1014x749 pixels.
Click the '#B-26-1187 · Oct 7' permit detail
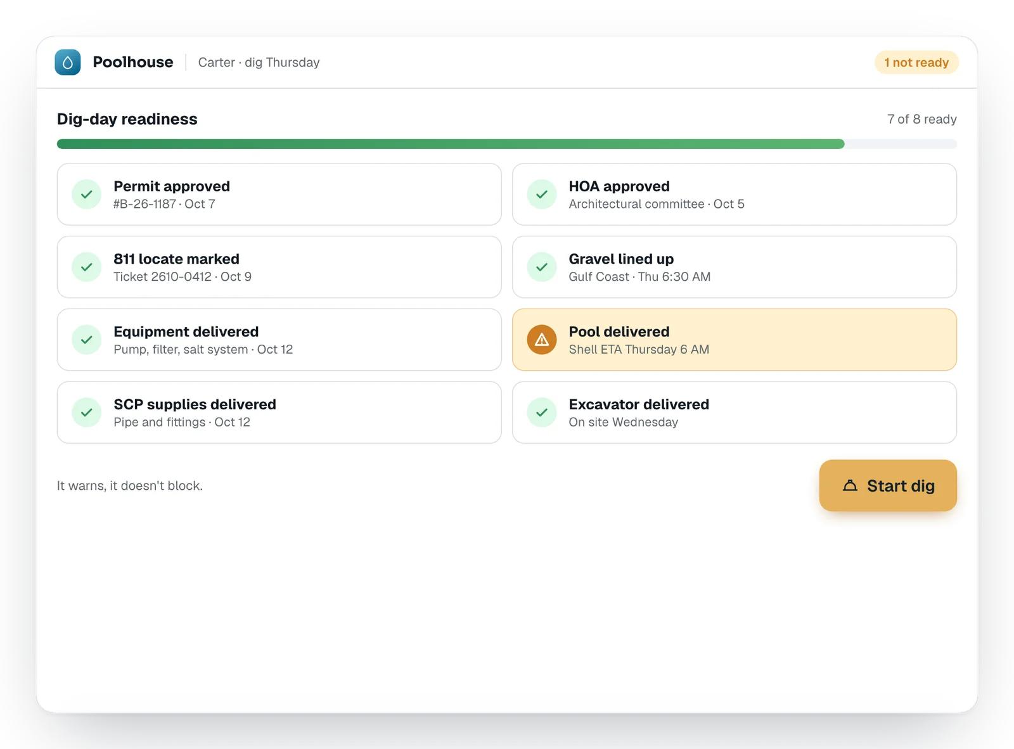(165, 204)
